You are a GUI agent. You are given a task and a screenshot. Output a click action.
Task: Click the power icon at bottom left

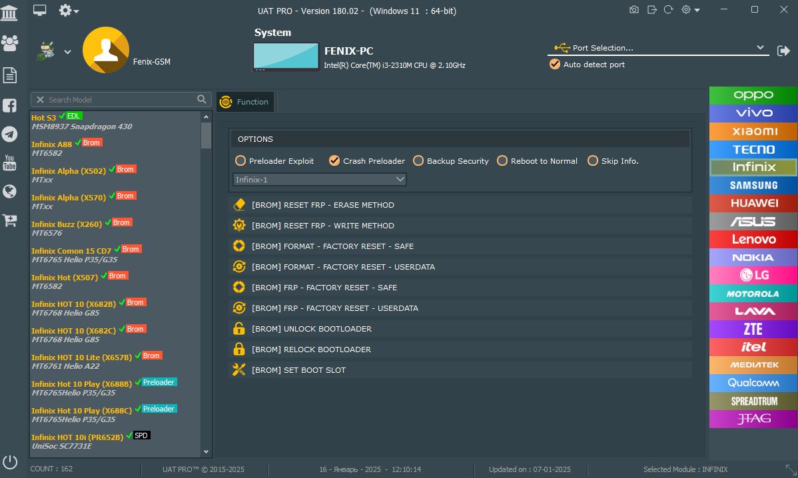click(x=9, y=461)
